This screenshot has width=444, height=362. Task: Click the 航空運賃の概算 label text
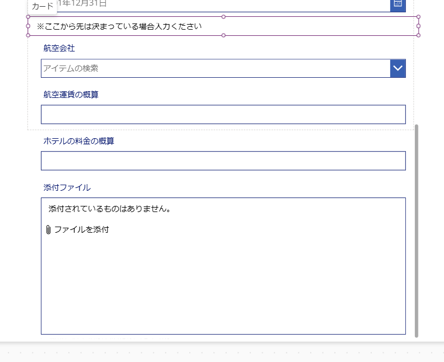71,95
